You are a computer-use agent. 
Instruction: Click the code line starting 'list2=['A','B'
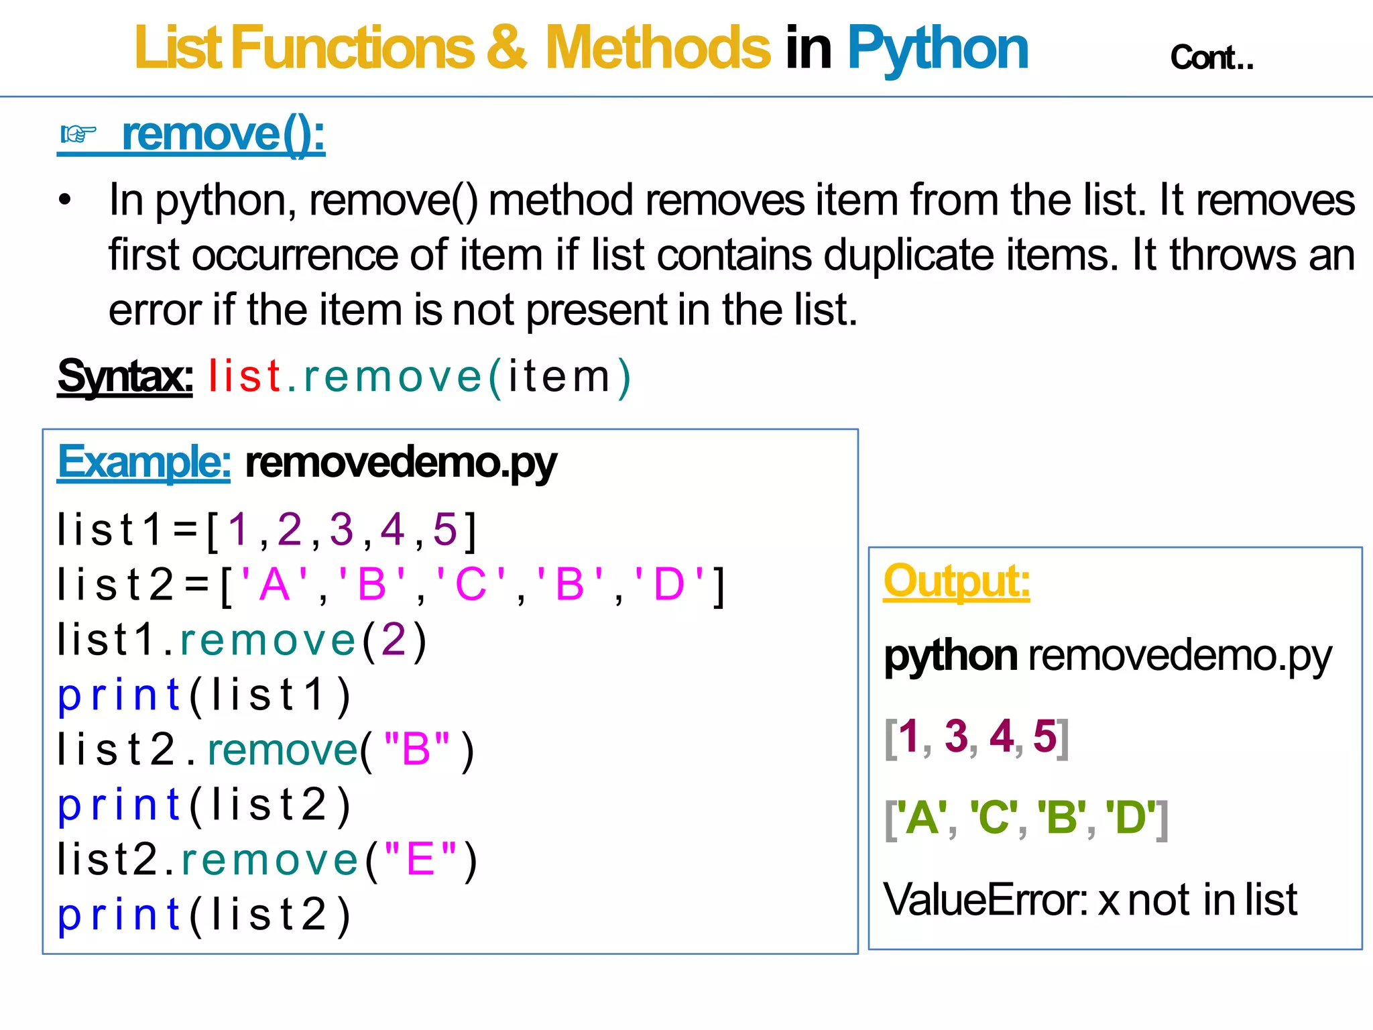tap(391, 585)
